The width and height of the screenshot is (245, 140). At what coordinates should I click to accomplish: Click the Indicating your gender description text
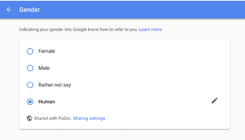78,29
